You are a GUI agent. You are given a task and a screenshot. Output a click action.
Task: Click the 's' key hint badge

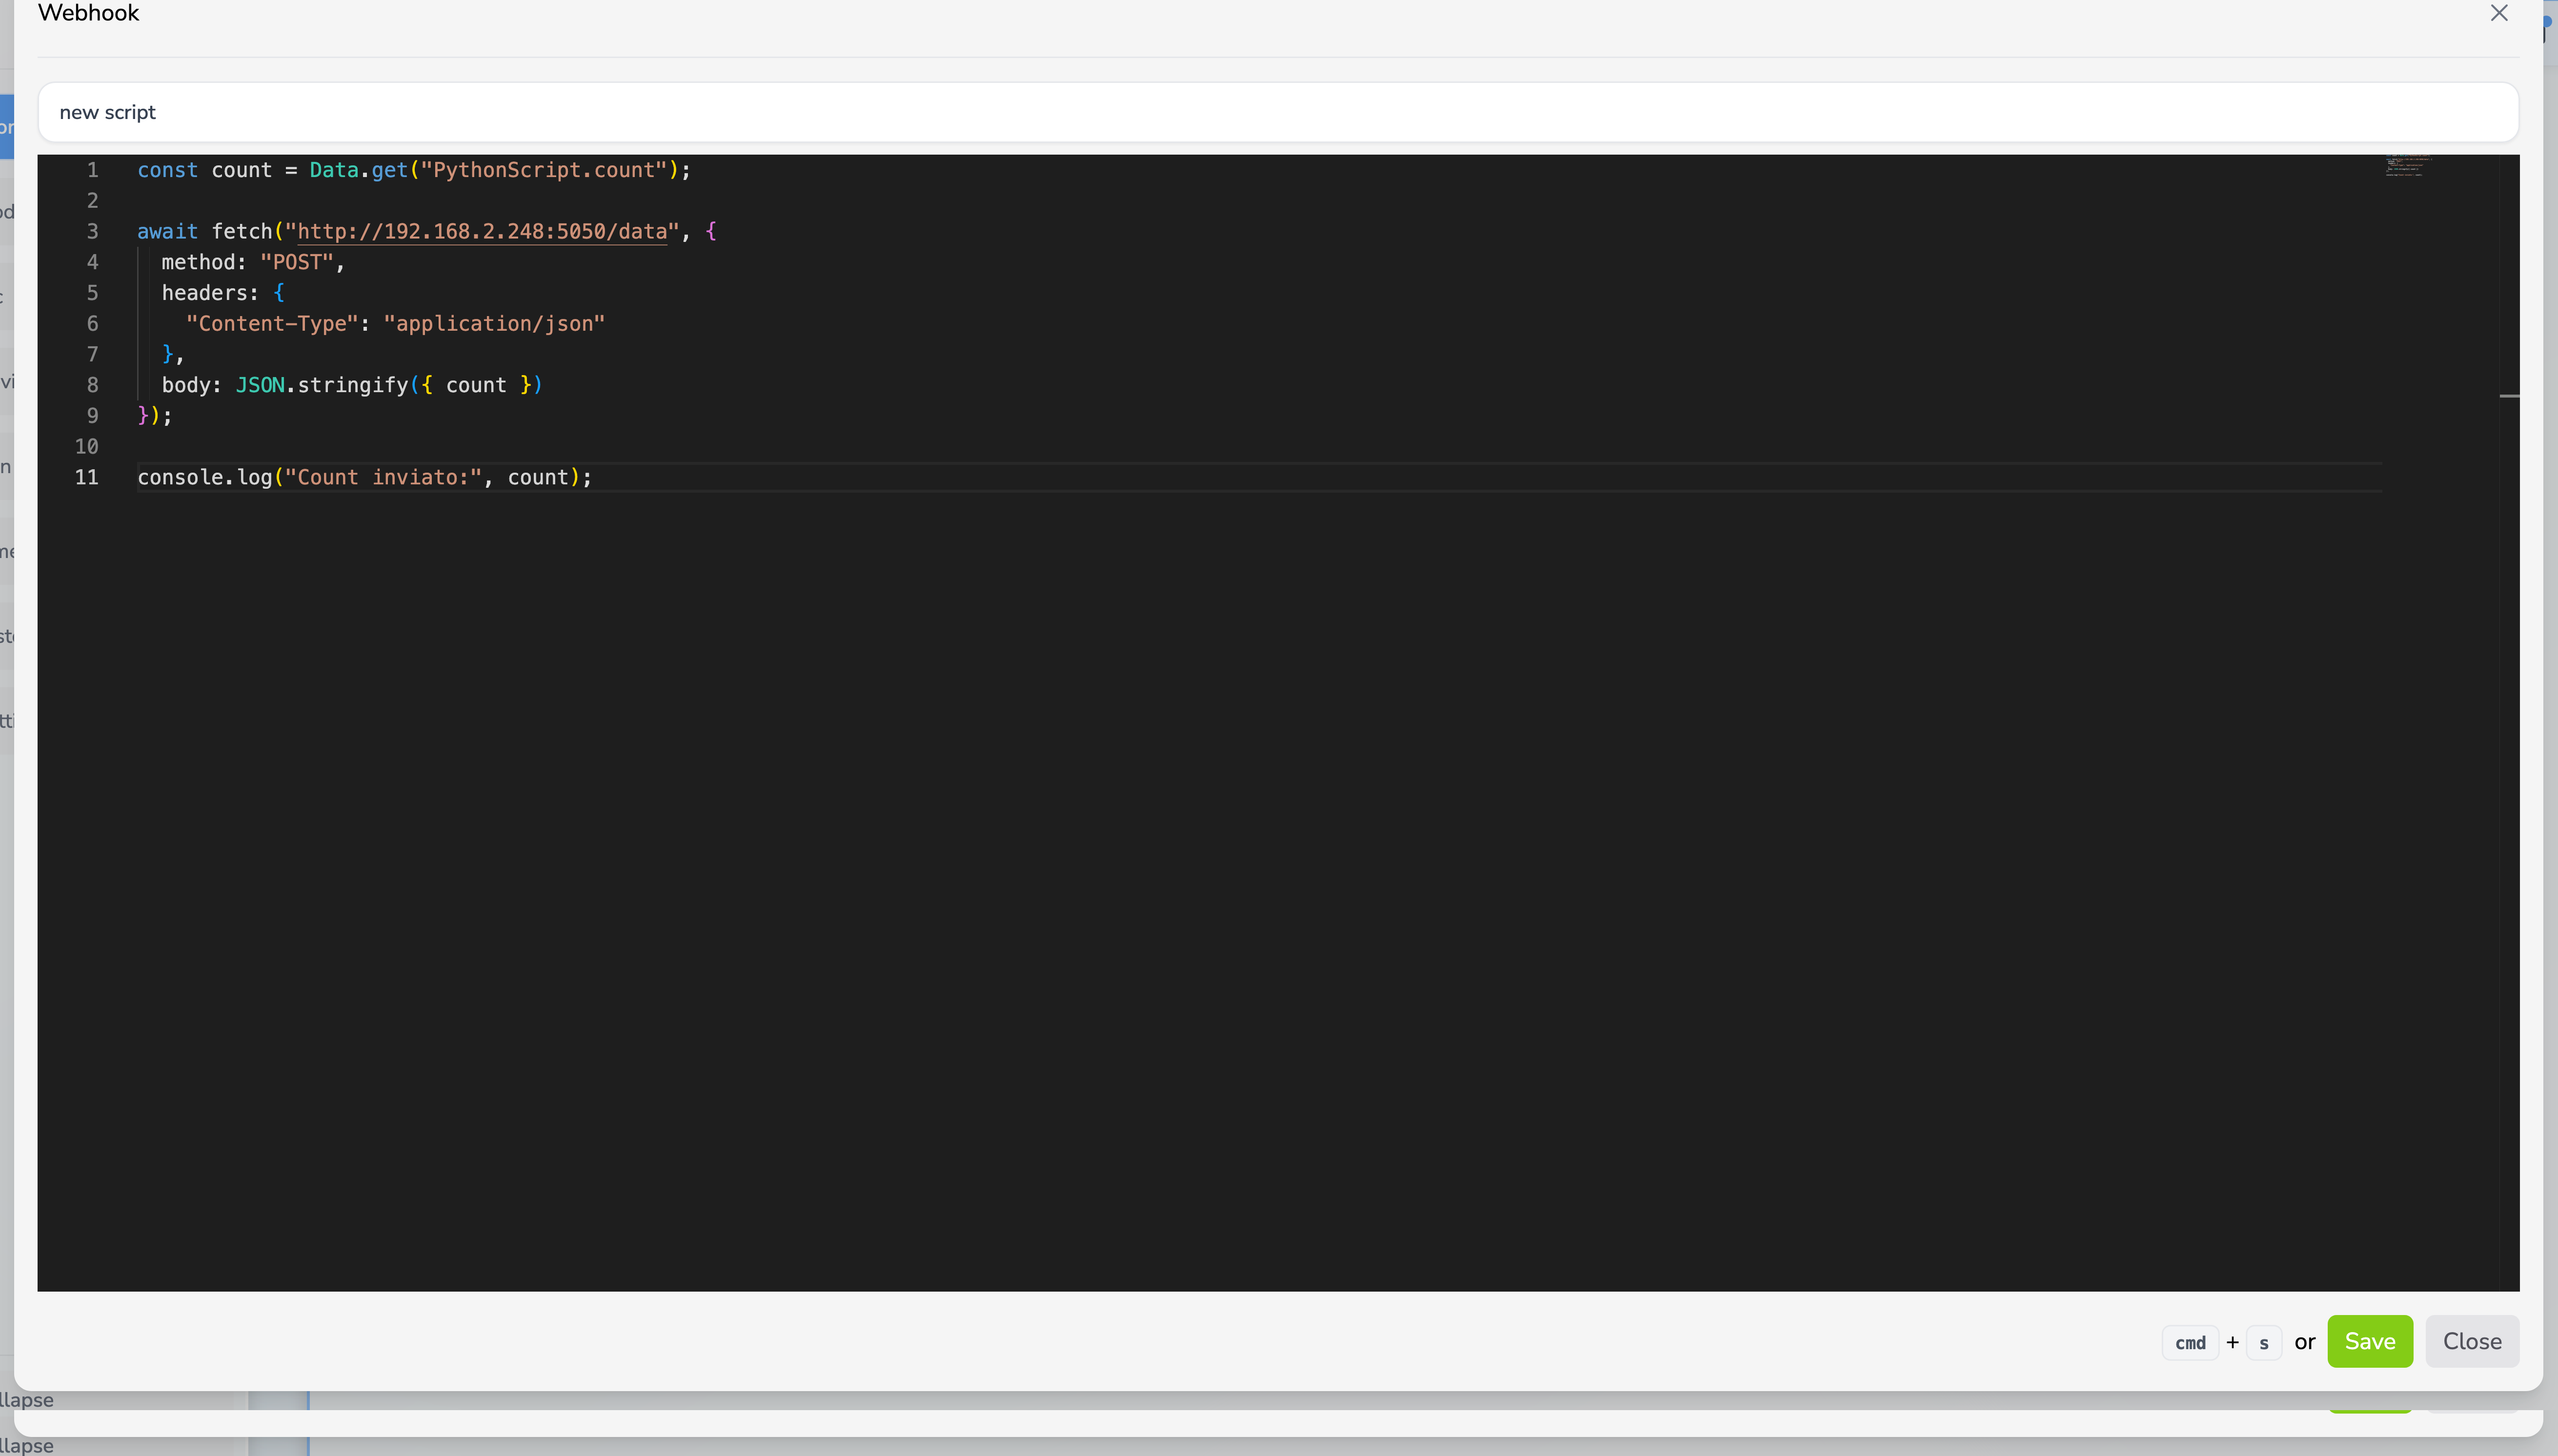tap(2264, 1343)
